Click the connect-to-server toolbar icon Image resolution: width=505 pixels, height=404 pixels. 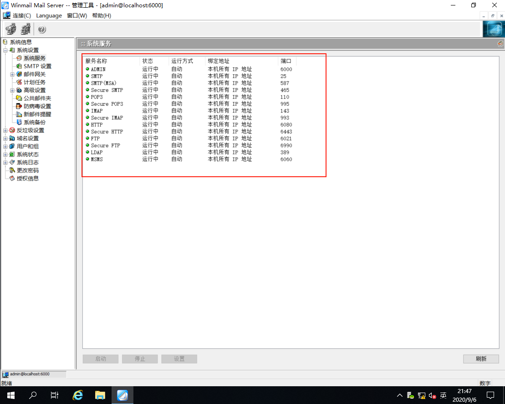(11, 29)
